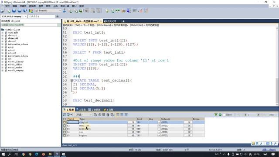Click the Edge browser icon in taskbar
Screen dimensions: 279x157
pos(37,154)
